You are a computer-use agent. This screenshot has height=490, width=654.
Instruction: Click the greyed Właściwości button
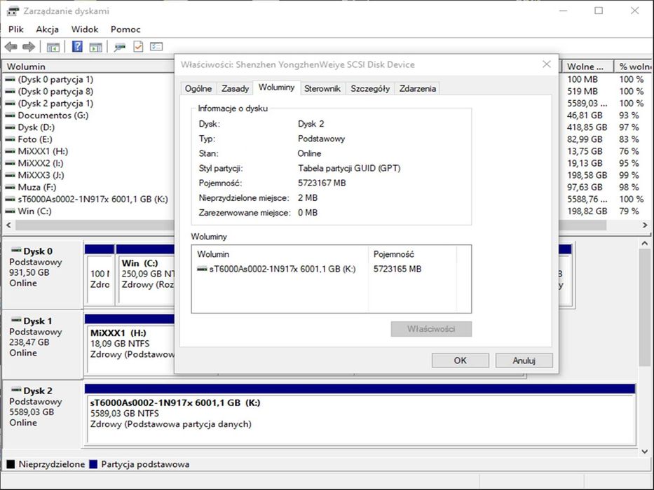(431, 329)
